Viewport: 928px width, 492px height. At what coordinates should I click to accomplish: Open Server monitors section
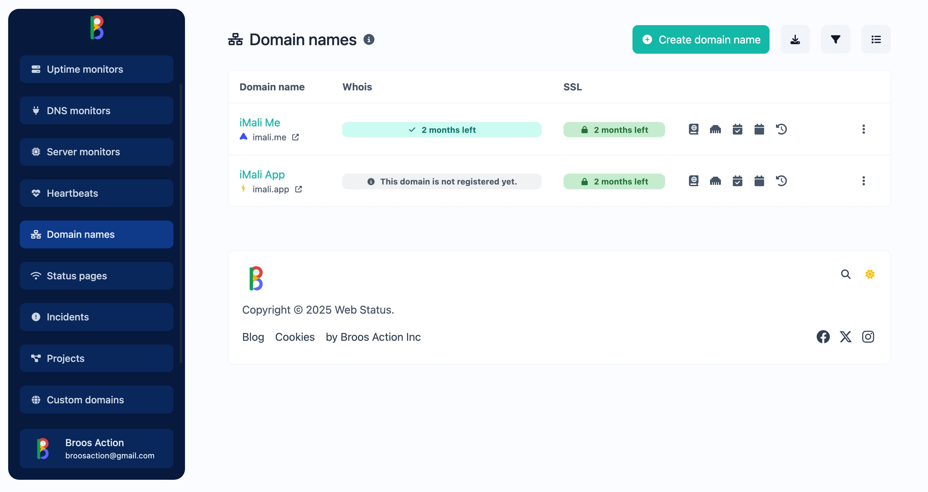97,152
